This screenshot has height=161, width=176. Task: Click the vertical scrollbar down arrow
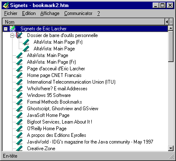(171, 148)
